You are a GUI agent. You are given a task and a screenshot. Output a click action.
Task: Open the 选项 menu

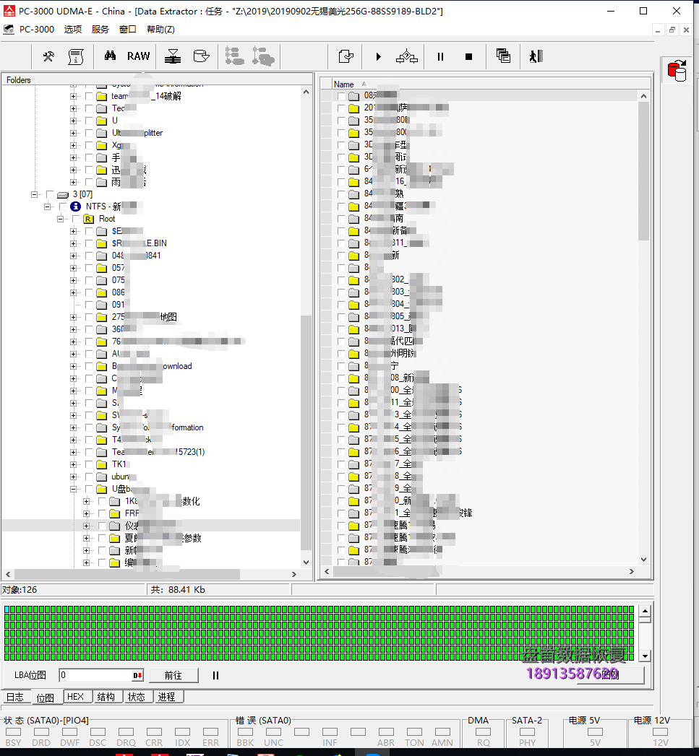(x=73, y=30)
